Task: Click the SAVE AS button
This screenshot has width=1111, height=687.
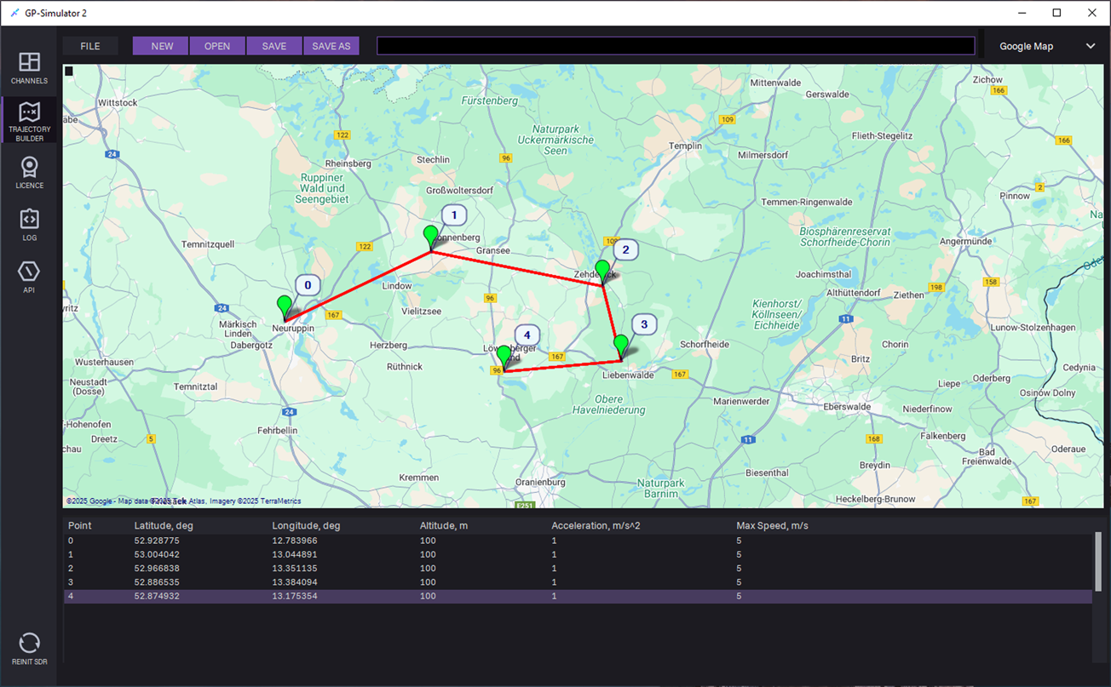Action: tap(331, 46)
